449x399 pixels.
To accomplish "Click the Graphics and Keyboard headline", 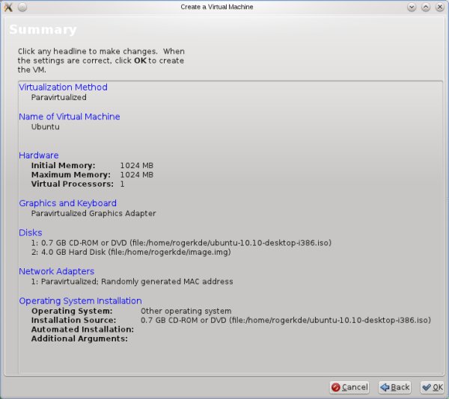I will pyautogui.click(x=67, y=203).
